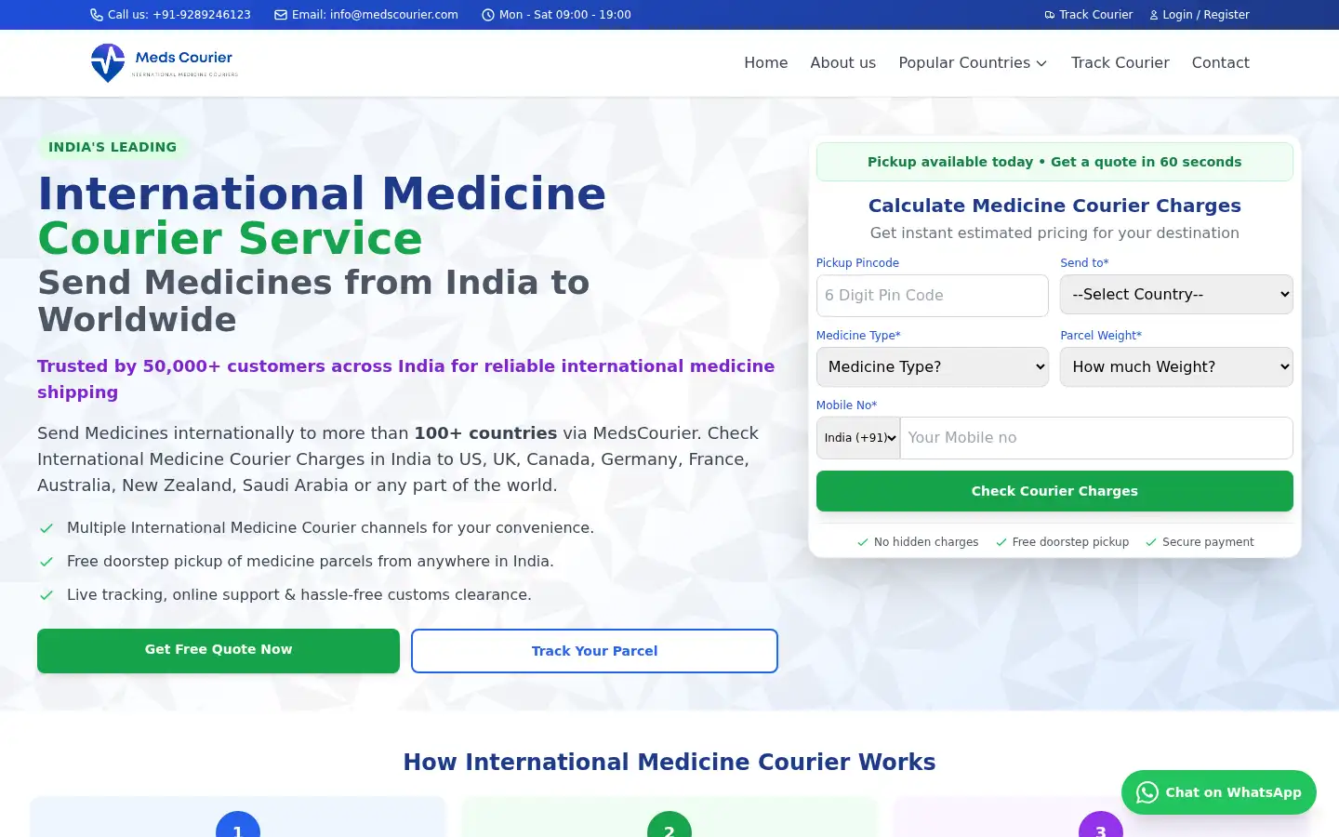
Task: Click the INDIA'S LEADING badge
Action: 113,147
